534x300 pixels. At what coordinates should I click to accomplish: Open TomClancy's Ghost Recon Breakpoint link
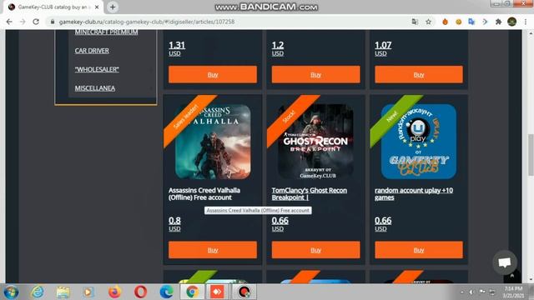click(x=310, y=194)
